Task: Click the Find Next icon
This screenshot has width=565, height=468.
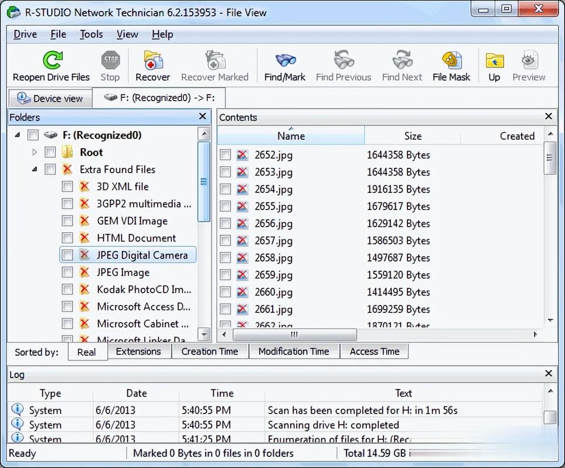Action: [x=402, y=60]
